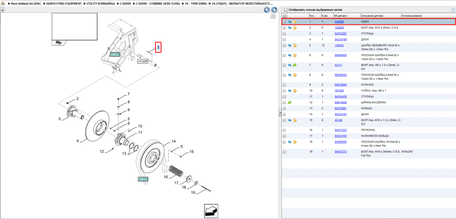Toggle selection circle for part 84334439

285,97
